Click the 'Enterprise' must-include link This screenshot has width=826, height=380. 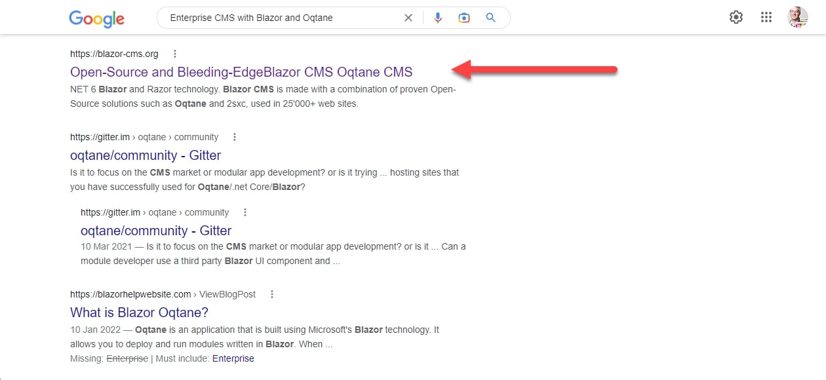233,358
